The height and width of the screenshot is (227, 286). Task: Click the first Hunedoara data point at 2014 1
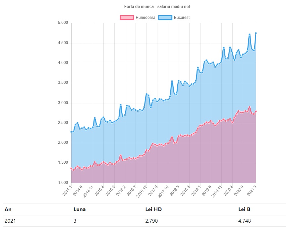point(71,168)
